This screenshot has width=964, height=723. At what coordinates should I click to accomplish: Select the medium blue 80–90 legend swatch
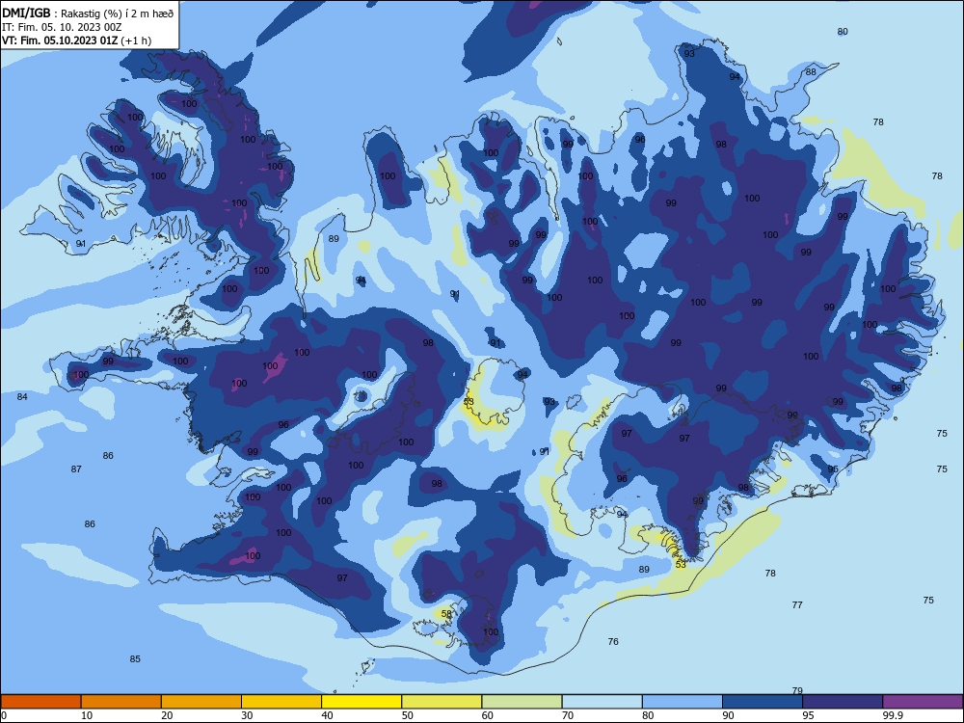pos(682,702)
